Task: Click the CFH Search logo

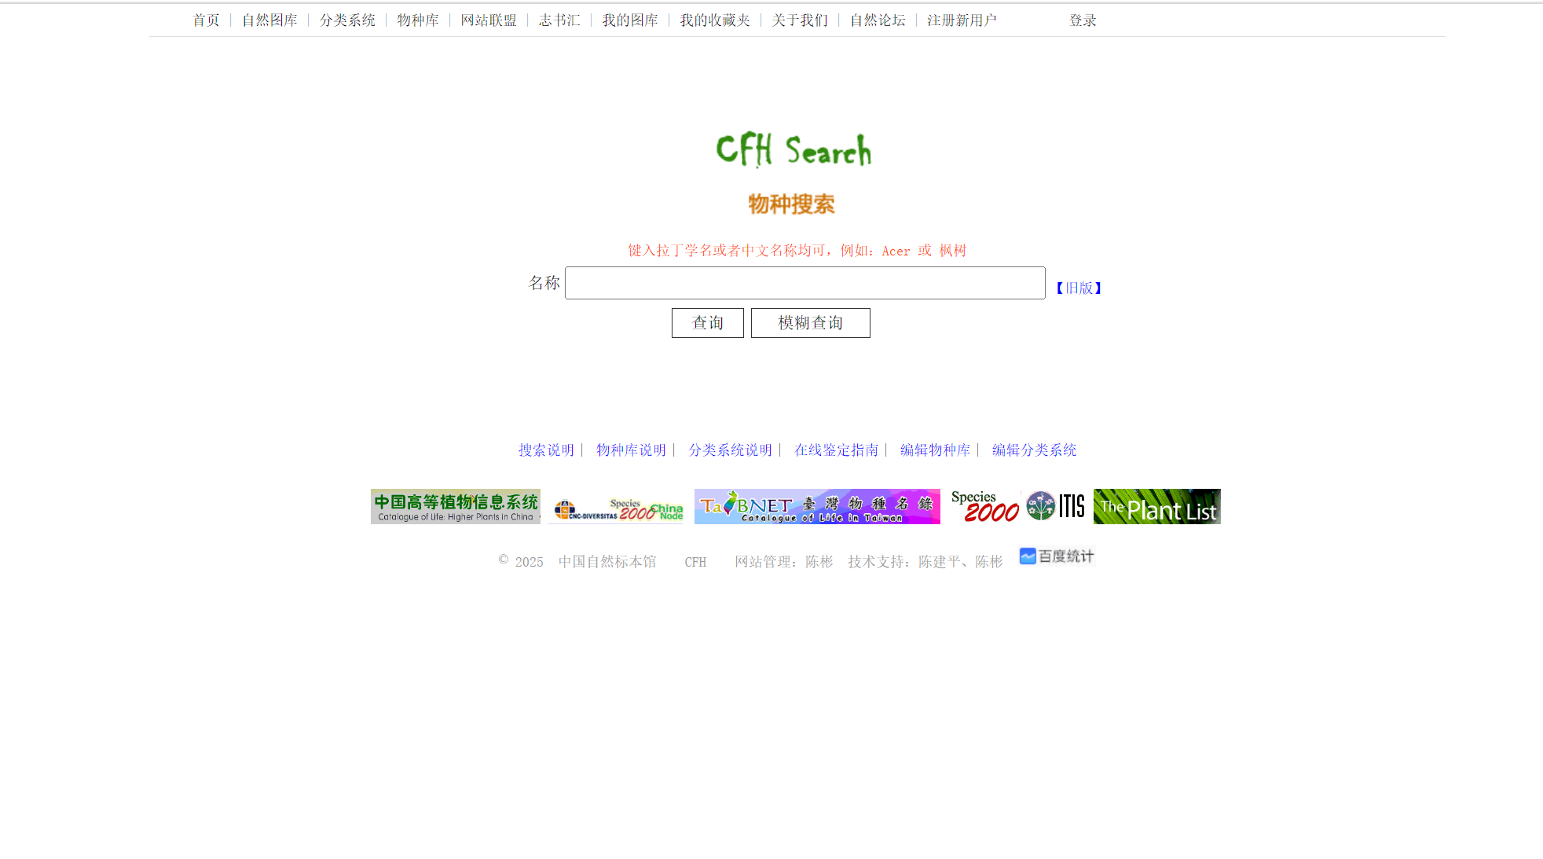Action: click(794, 151)
